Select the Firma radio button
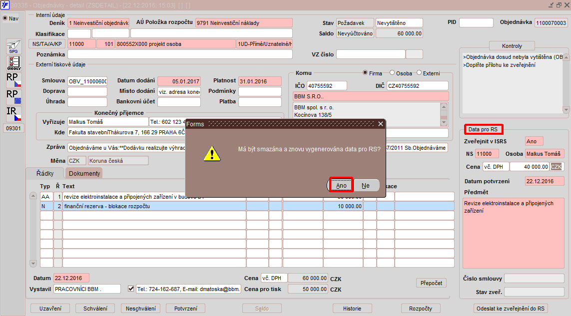The height and width of the screenshot is (316, 571). point(365,73)
